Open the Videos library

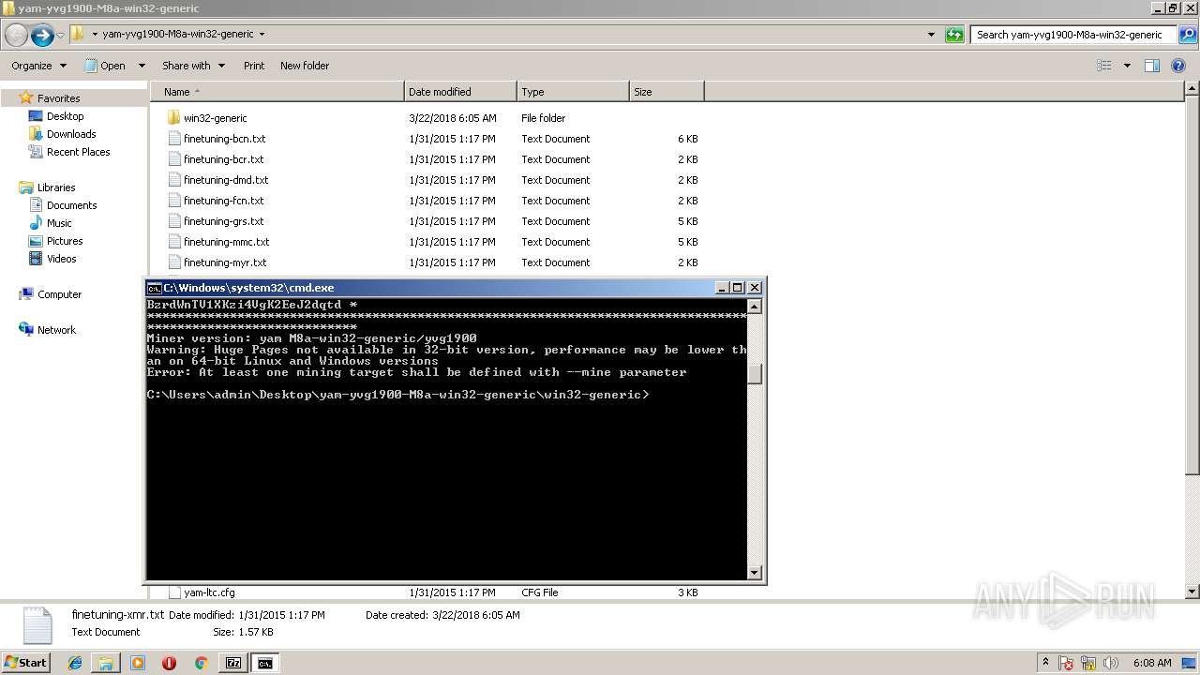click(x=61, y=259)
